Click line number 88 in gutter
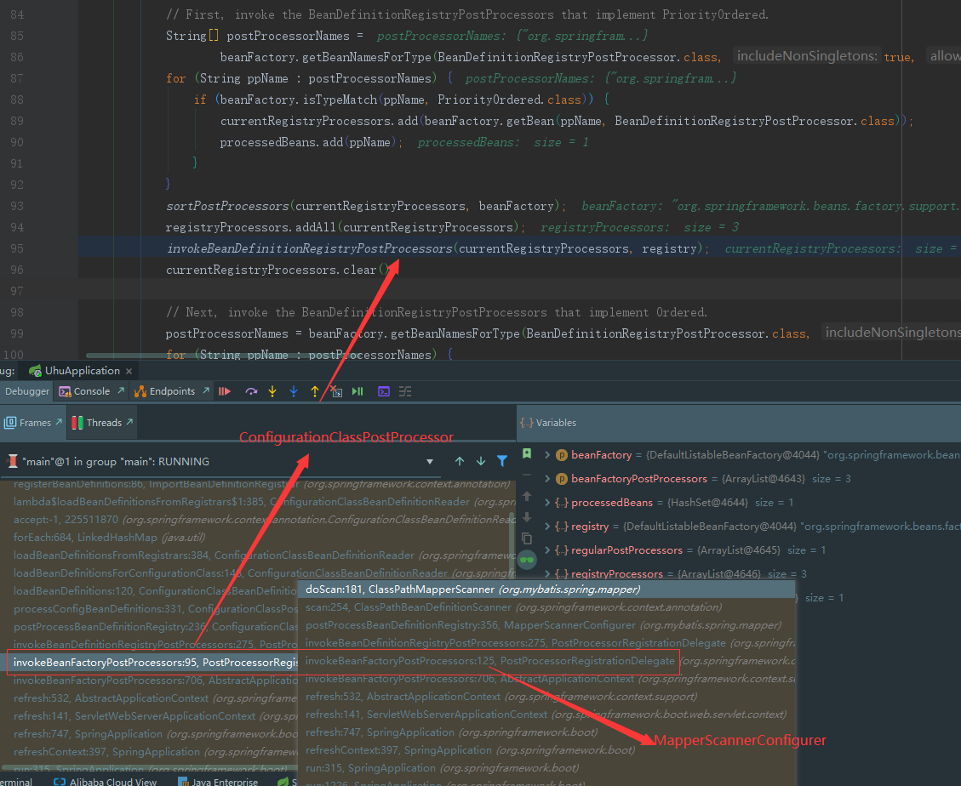Viewport: 961px width, 786px height. pos(16,100)
